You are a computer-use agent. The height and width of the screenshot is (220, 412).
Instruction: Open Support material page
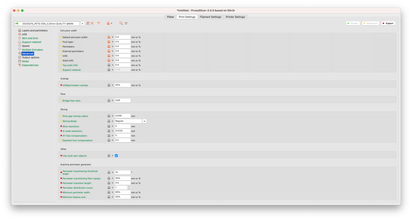tap(31, 42)
